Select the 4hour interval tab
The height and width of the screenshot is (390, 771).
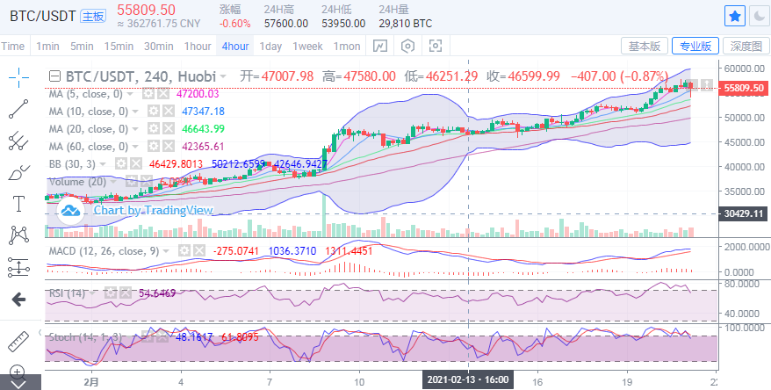pyautogui.click(x=235, y=47)
